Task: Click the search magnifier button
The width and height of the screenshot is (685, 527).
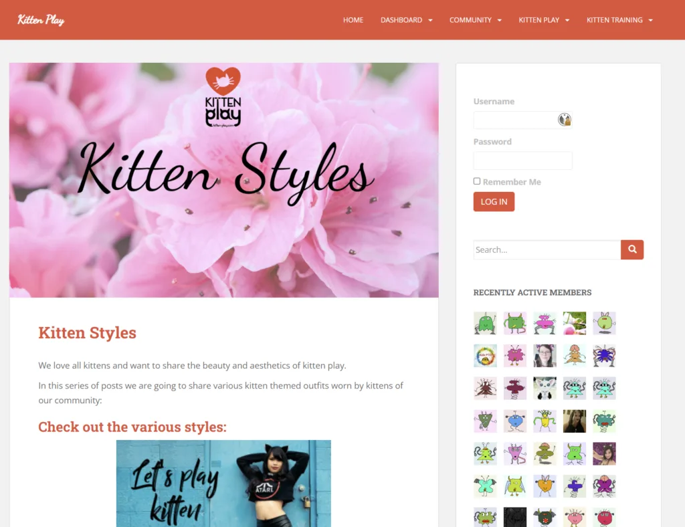Action: [x=631, y=249]
